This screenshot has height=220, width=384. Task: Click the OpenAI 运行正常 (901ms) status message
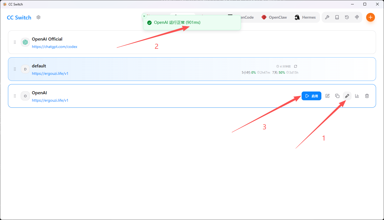click(177, 22)
